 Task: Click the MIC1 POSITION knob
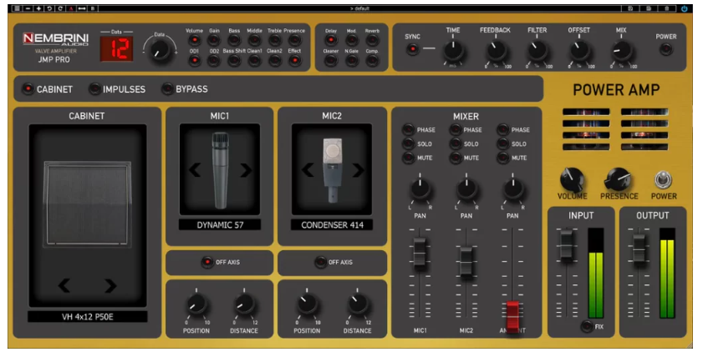pos(196,304)
